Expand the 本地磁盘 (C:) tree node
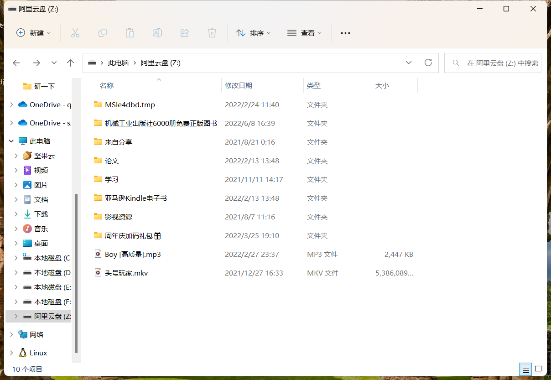This screenshot has width=551, height=380. point(16,258)
